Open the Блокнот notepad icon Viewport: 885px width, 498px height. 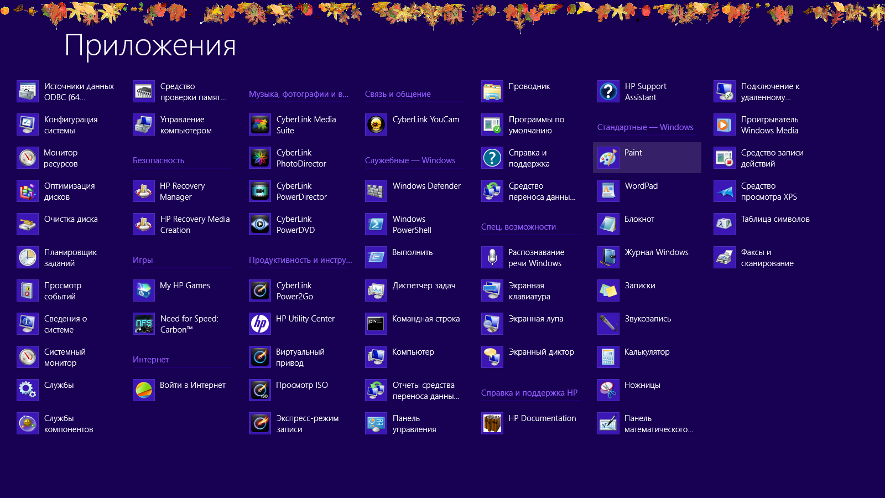click(608, 224)
